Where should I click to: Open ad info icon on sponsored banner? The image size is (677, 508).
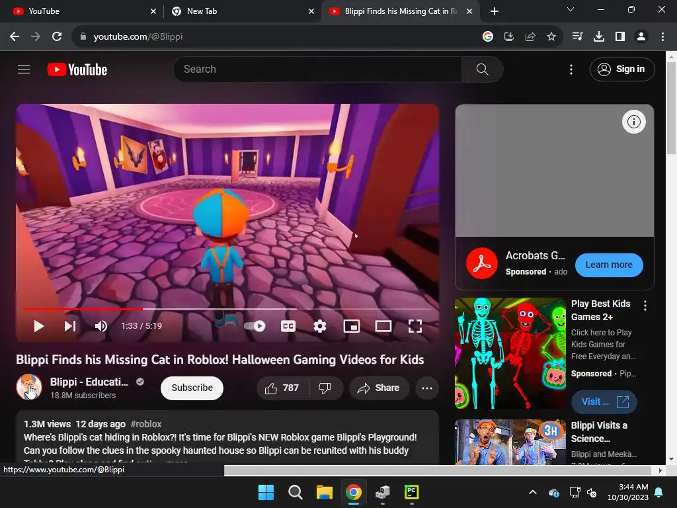634,122
